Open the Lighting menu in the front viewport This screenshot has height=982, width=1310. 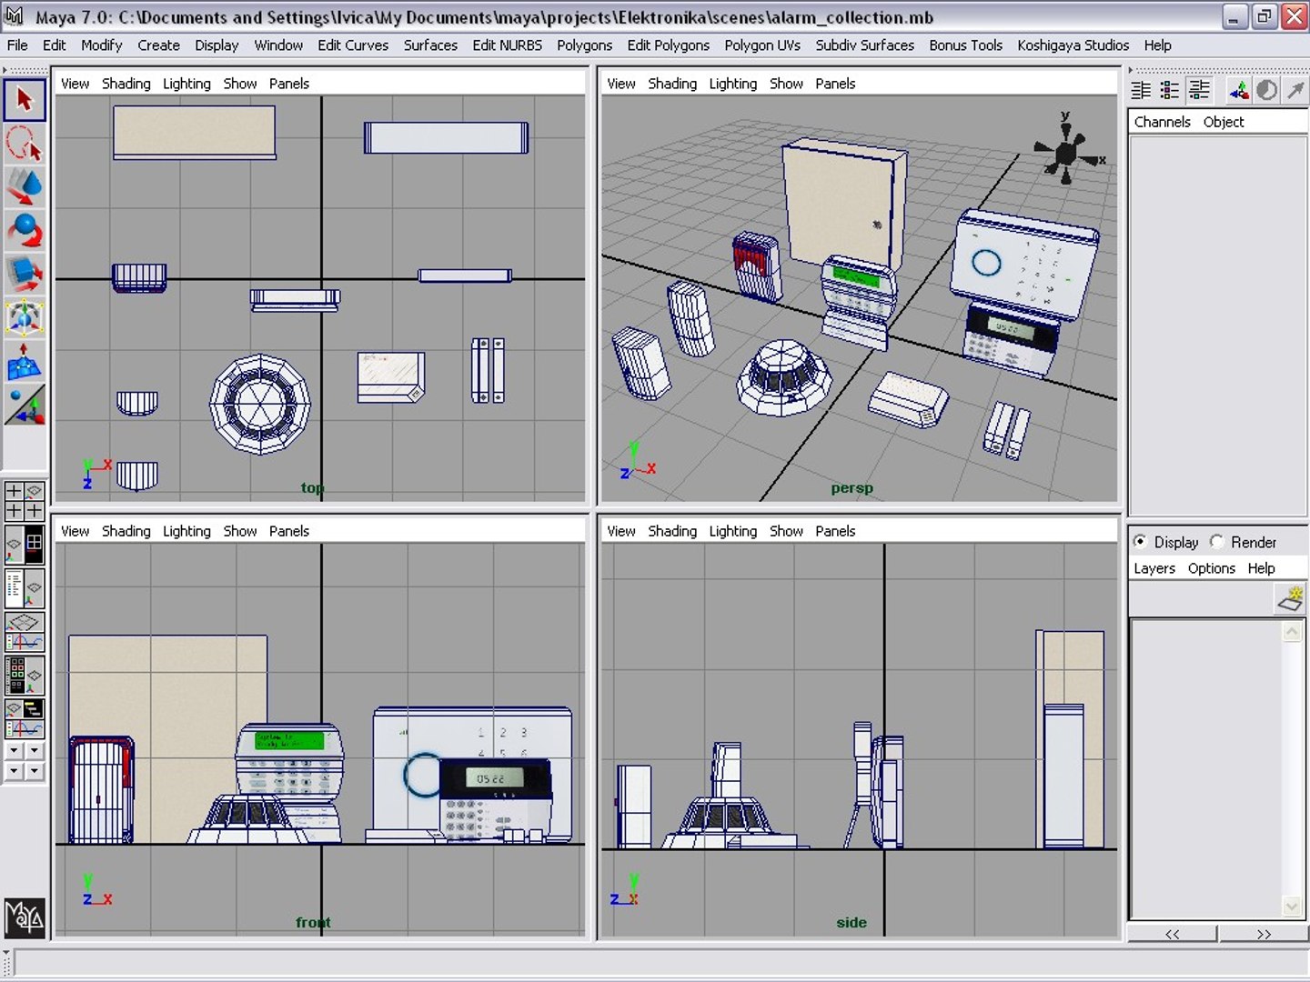click(x=186, y=531)
